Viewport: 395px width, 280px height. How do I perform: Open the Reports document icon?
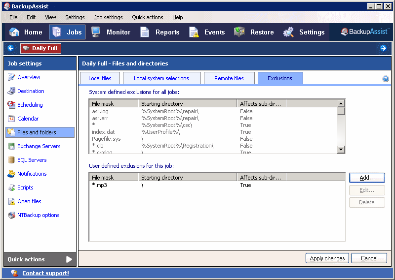[145, 32]
